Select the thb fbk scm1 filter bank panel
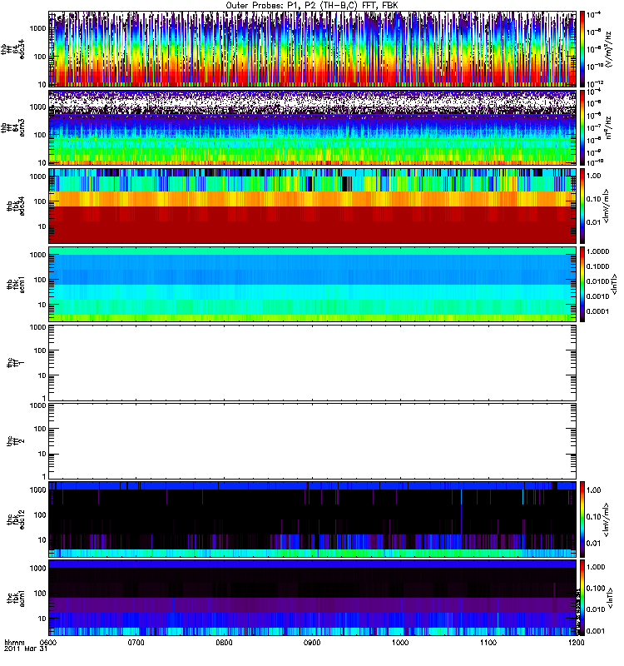 tap(312, 283)
